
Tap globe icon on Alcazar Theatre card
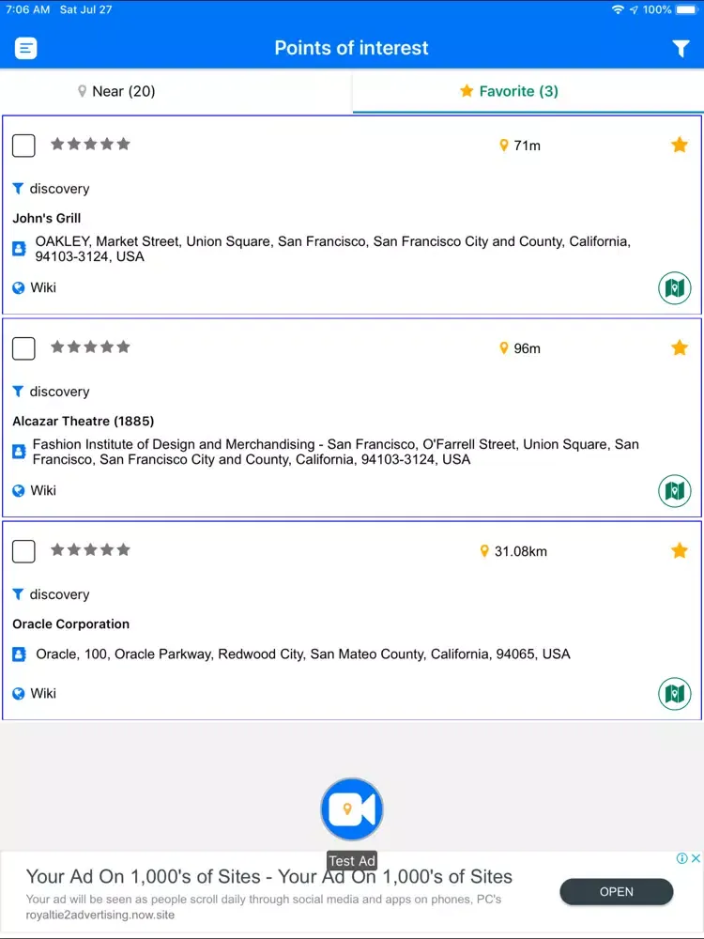(19, 491)
